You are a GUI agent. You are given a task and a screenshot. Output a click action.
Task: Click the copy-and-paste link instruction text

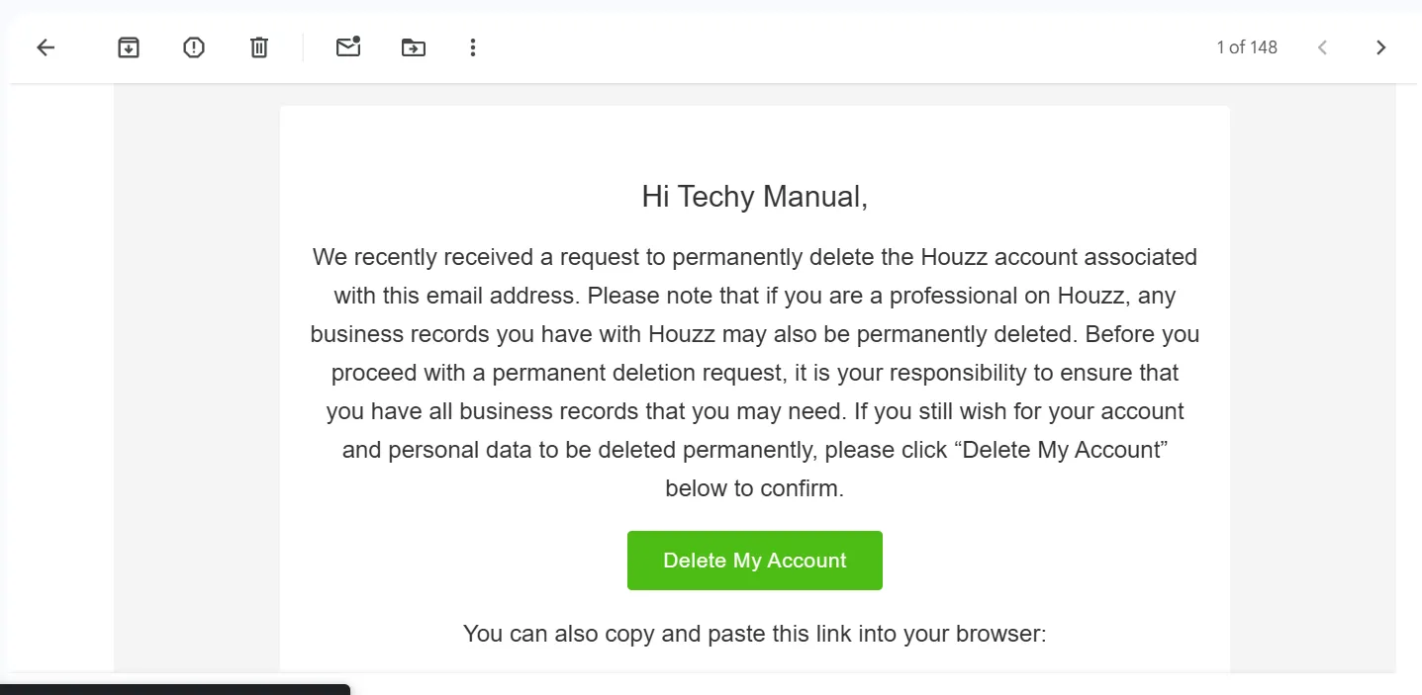coord(754,633)
